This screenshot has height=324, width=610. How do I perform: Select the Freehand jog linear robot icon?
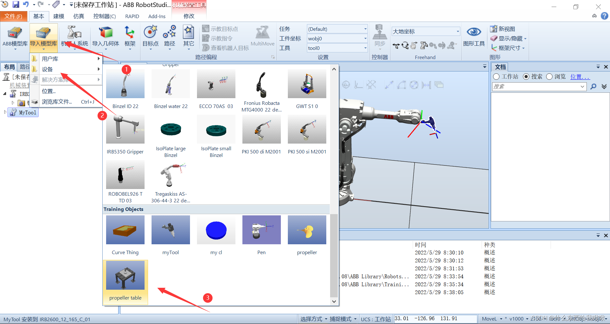[424, 46]
